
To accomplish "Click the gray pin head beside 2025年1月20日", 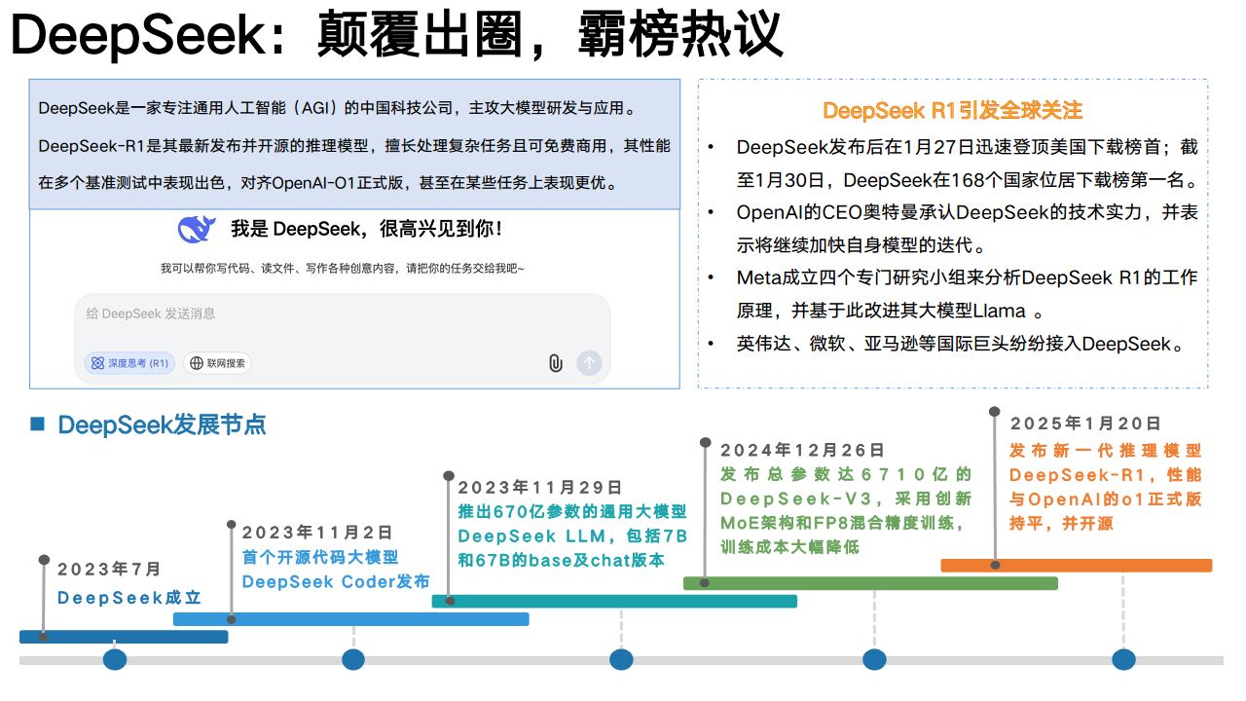I will (994, 413).
